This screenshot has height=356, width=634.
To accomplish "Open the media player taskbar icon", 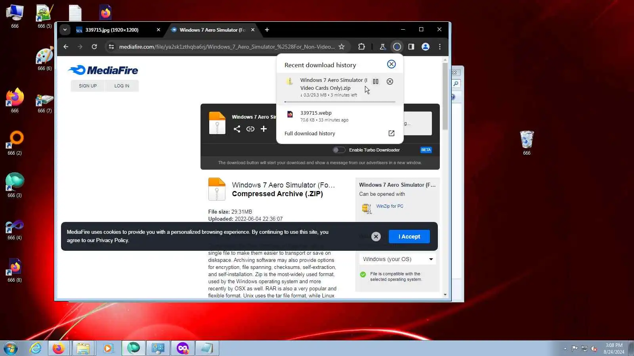I will [x=108, y=348].
